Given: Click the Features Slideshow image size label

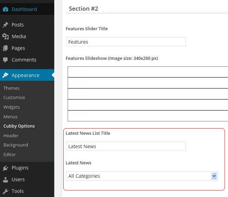Looking at the screenshot, I should 112,58.
